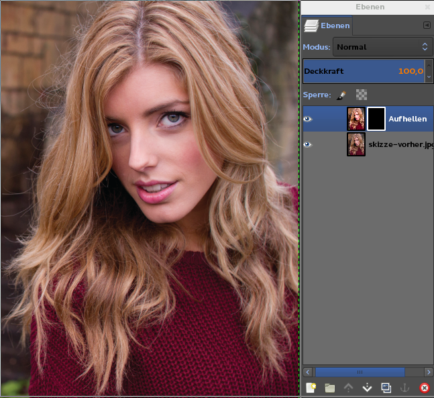Select the skizze-vorher.jpg layer
Image resolution: width=434 pixels, height=398 pixels.
pos(399,144)
